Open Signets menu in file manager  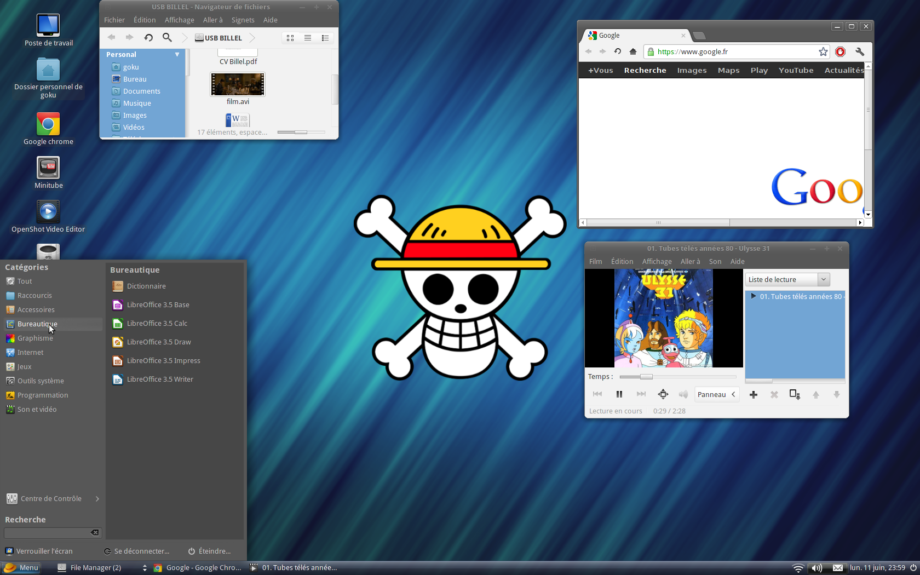pyautogui.click(x=243, y=20)
